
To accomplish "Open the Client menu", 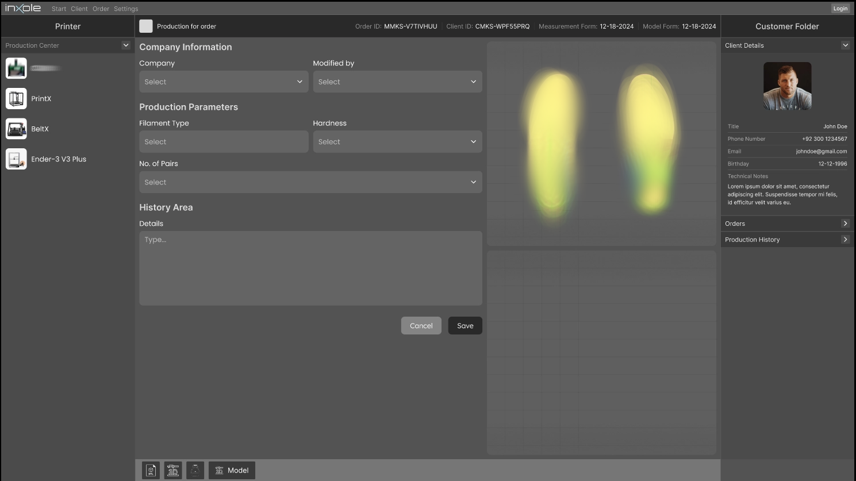I will [x=79, y=9].
